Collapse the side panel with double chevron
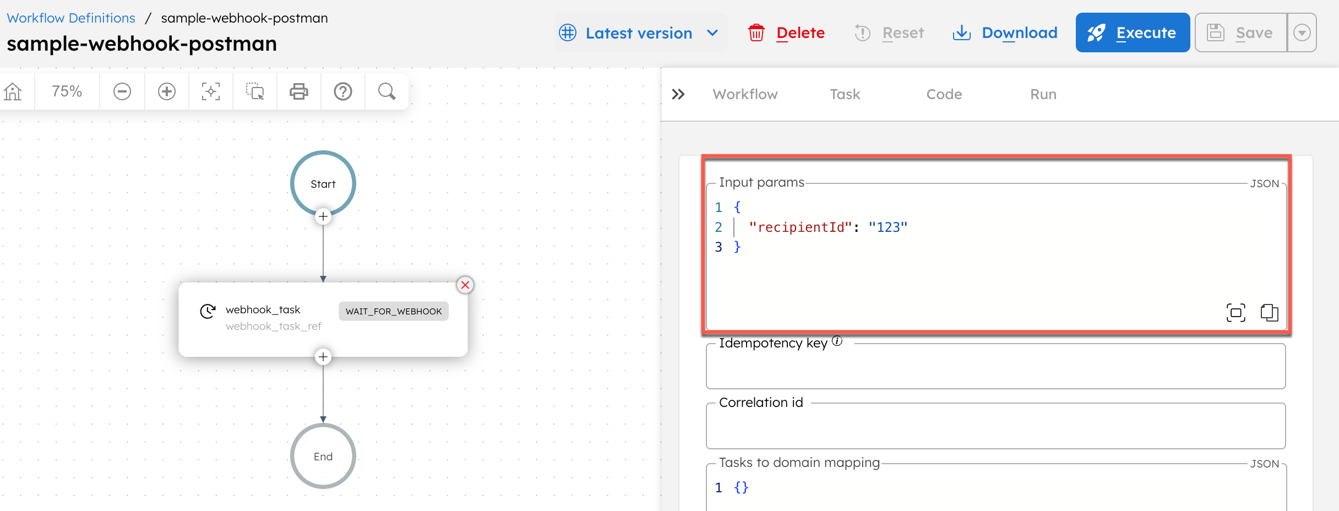The height and width of the screenshot is (511, 1339). [x=678, y=94]
